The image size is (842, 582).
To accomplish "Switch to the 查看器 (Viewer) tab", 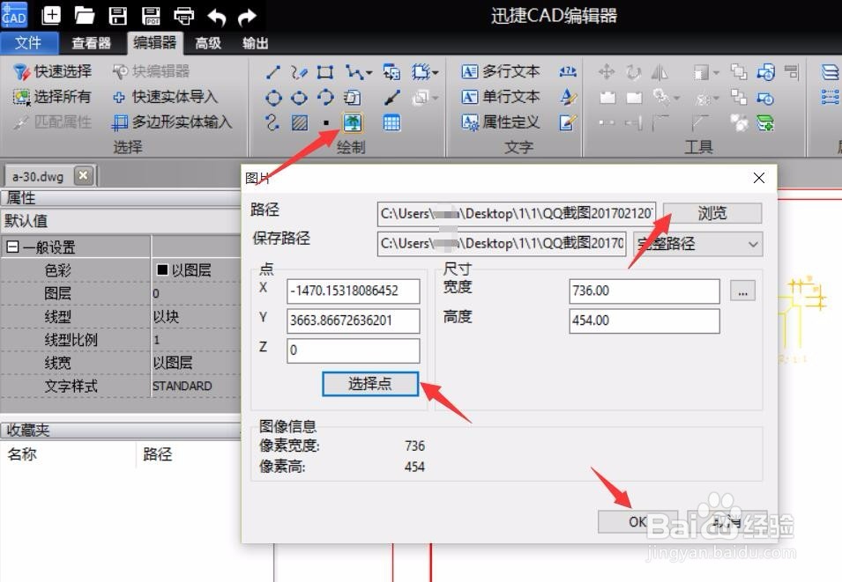I will point(92,43).
